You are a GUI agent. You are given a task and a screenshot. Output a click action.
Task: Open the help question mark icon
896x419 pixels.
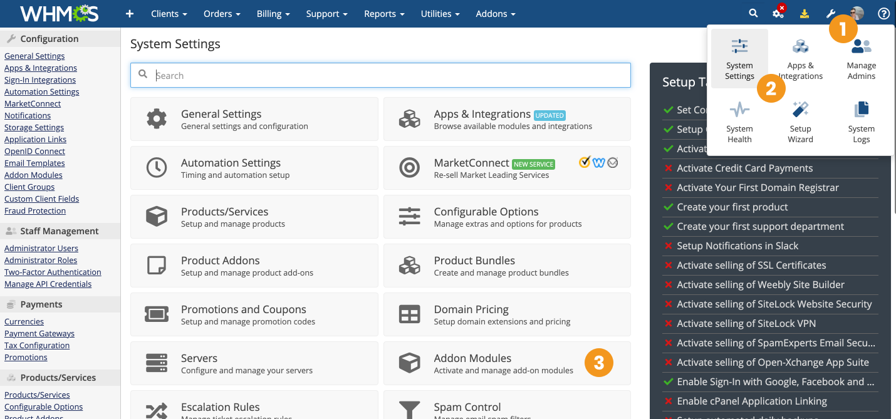[x=883, y=13]
